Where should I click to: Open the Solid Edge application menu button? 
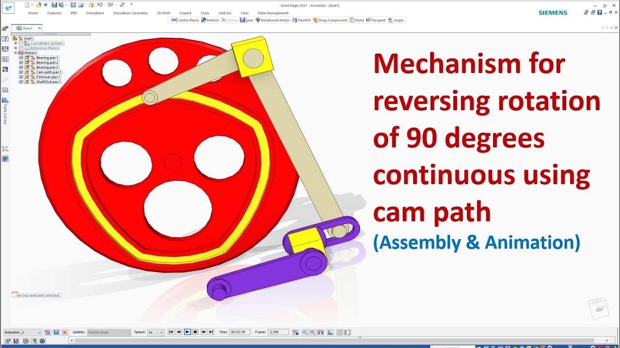(8, 7)
